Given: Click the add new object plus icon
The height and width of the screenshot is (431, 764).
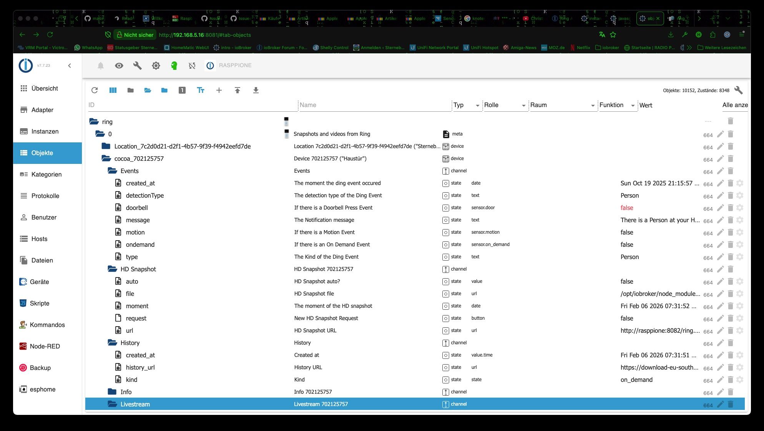Looking at the screenshot, I should coord(219,90).
